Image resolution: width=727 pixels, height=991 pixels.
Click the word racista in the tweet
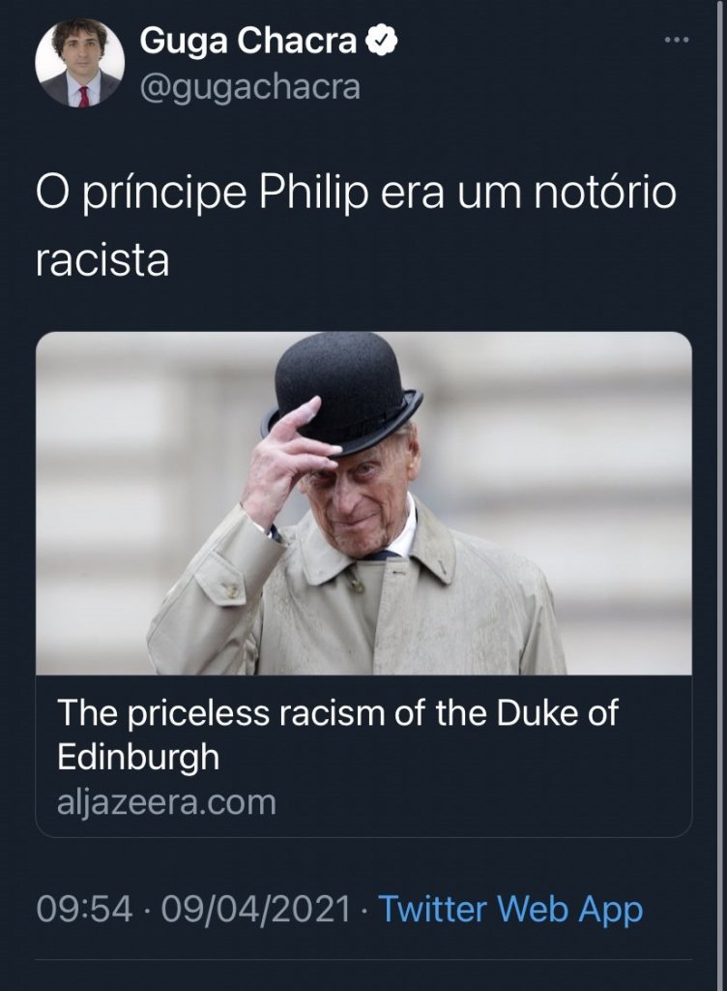tap(102, 260)
